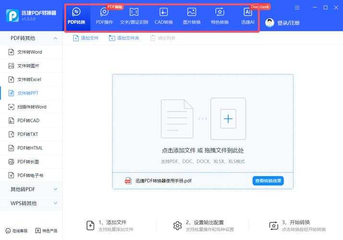
Task: Choose 文件转Excel conversion option
Action: (29, 79)
